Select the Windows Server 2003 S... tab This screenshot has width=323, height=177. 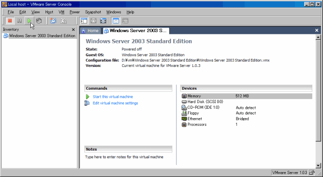(x=136, y=31)
